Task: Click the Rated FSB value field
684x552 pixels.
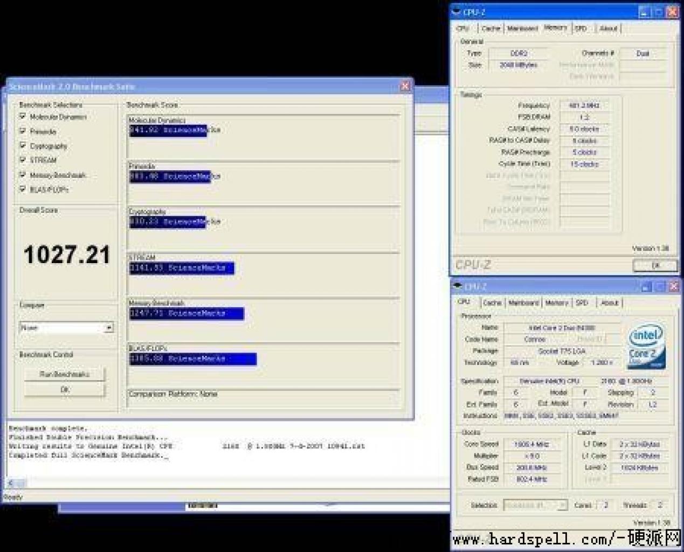Action: pos(531,479)
